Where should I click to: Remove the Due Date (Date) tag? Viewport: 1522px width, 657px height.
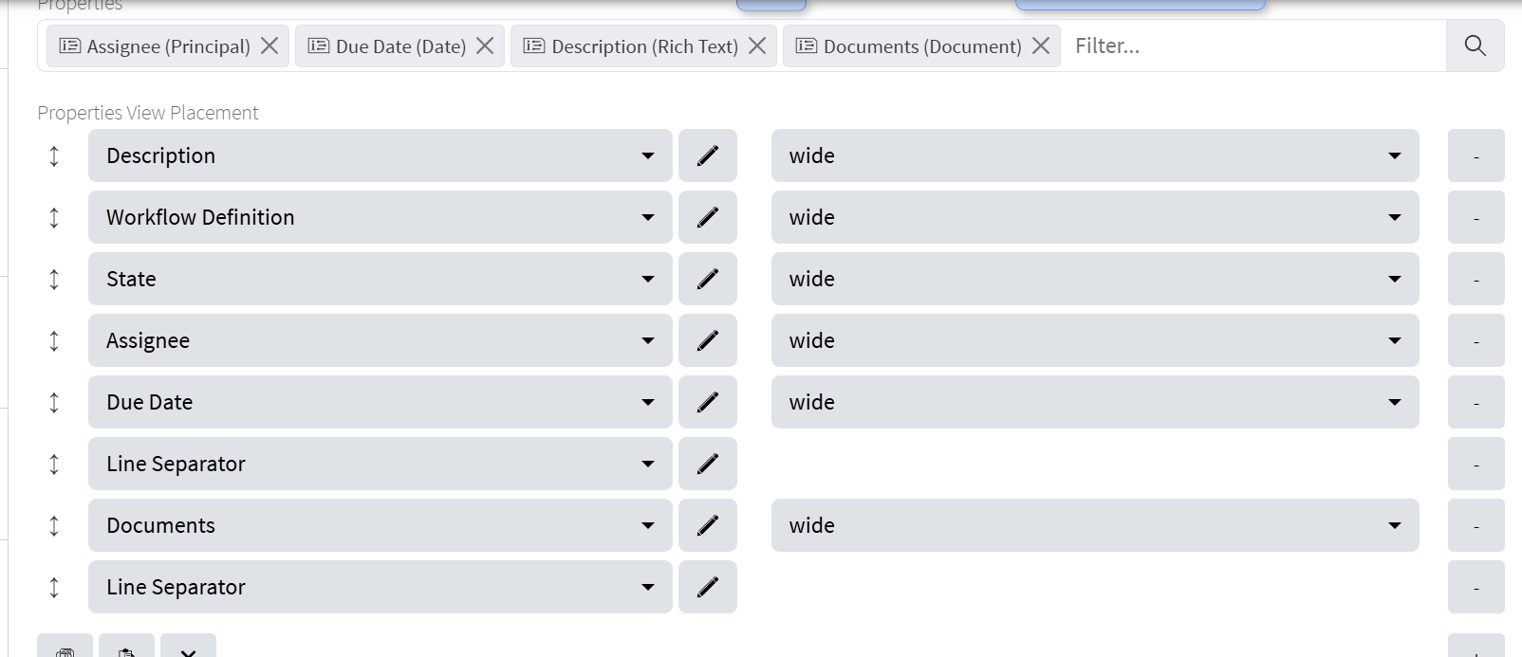click(485, 46)
